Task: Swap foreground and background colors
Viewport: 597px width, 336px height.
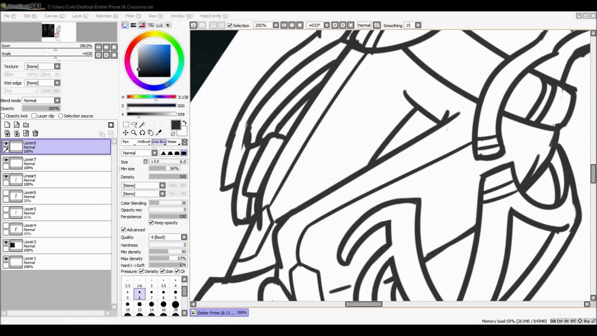Action: click(184, 123)
